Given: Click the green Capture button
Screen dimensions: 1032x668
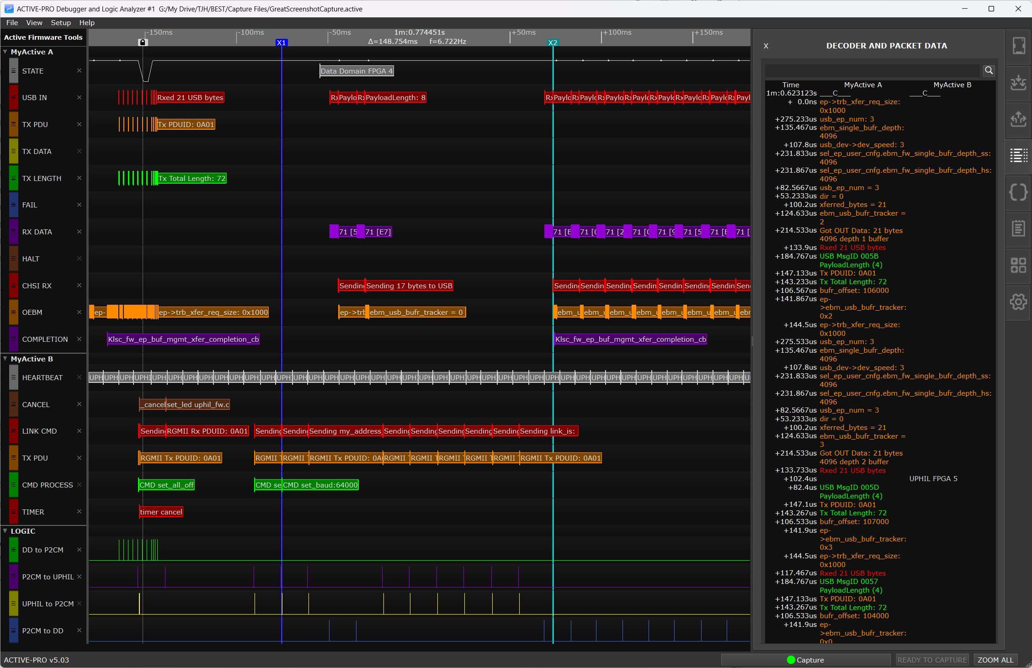Looking at the screenshot, I should coord(805,660).
